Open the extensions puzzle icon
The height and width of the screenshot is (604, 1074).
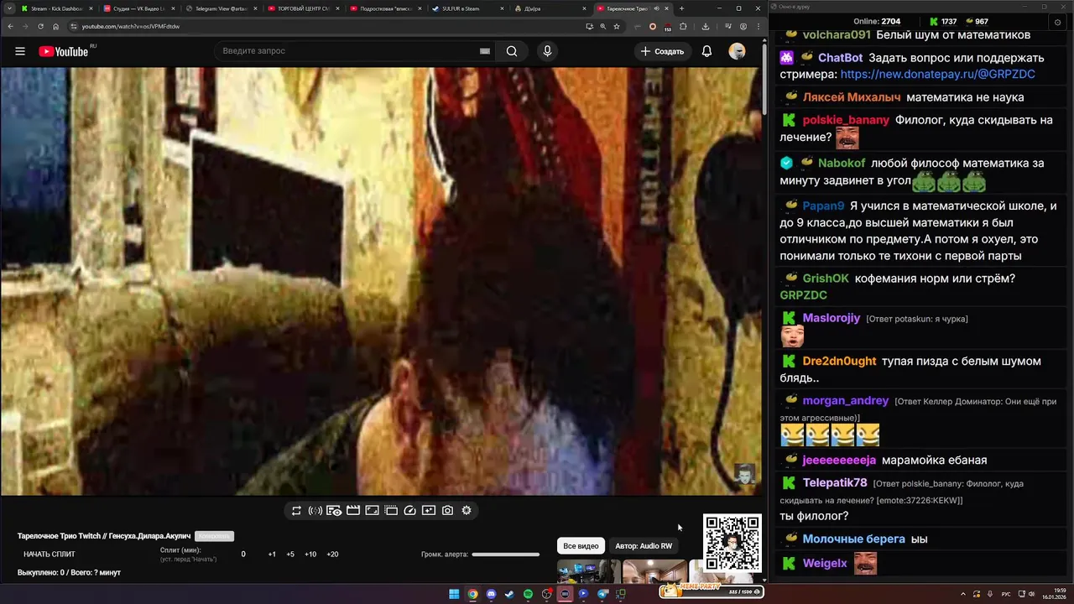tap(683, 26)
